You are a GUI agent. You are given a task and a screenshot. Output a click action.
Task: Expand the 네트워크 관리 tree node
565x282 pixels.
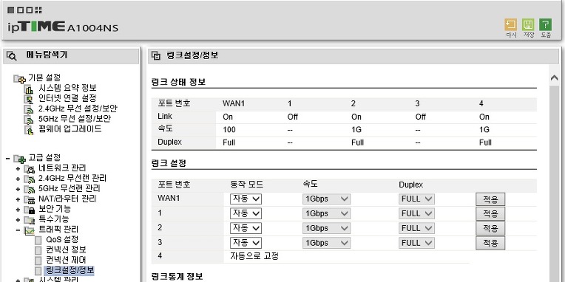click(x=18, y=168)
